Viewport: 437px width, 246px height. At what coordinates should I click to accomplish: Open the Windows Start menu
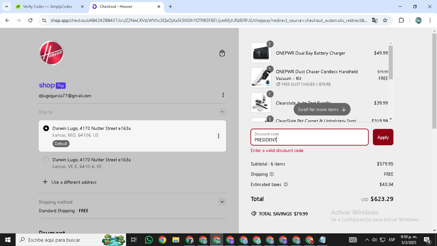click(x=8, y=240)
